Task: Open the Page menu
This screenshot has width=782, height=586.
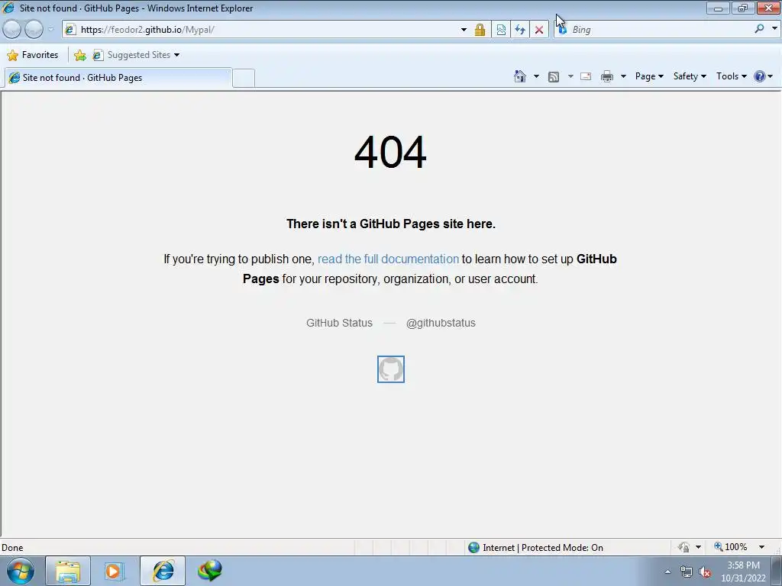Action: (x=649, y=76)
